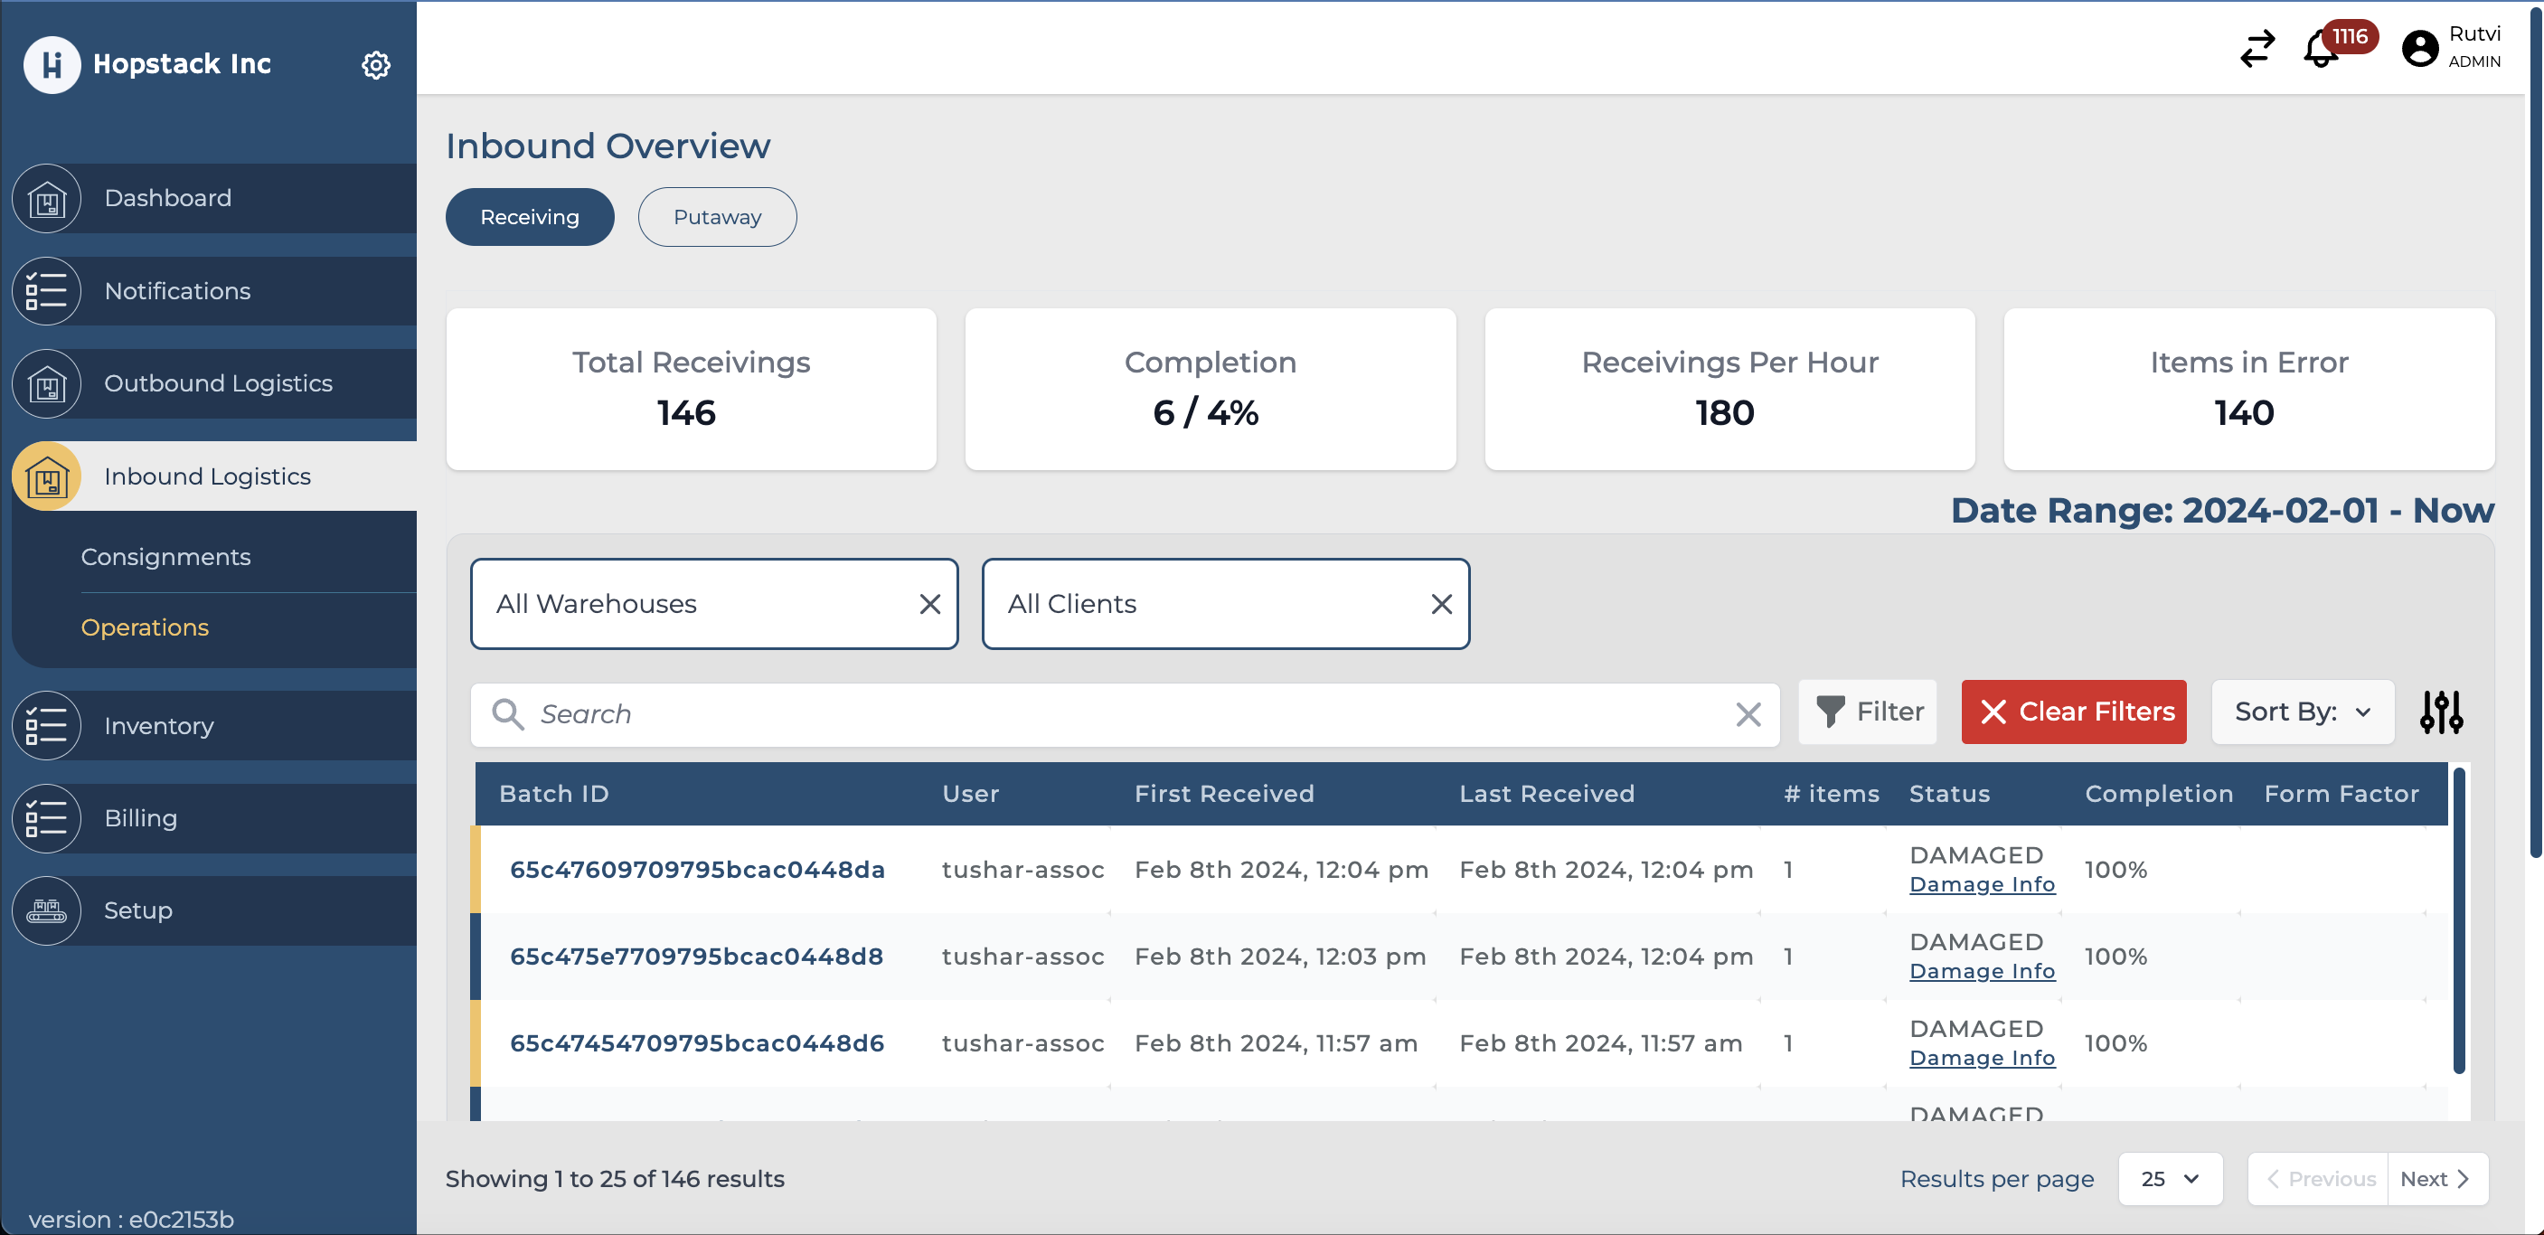Click the settings gear next to Hopstack Inc
2544x1235 pixels.
pyautogui.click(x=375, y=65)
